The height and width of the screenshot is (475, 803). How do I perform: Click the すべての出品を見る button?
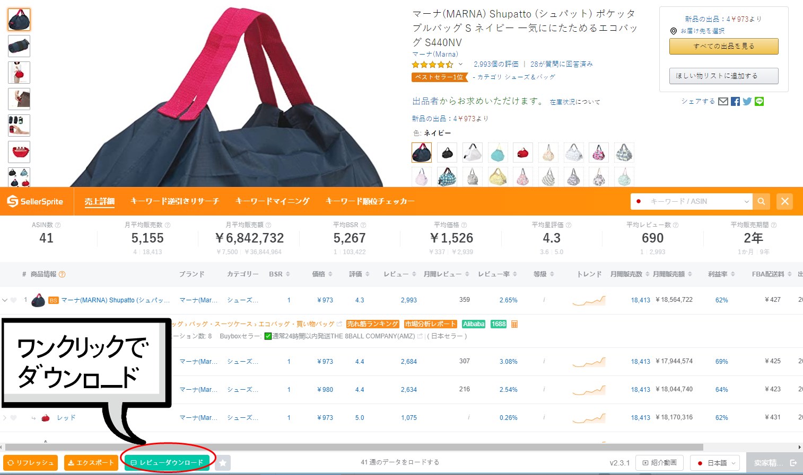click(x=724, y=47)
